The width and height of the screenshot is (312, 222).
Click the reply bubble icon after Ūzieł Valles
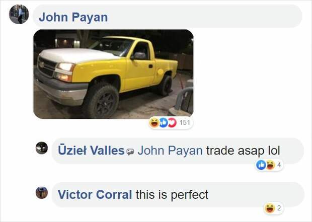coord(130,152)
